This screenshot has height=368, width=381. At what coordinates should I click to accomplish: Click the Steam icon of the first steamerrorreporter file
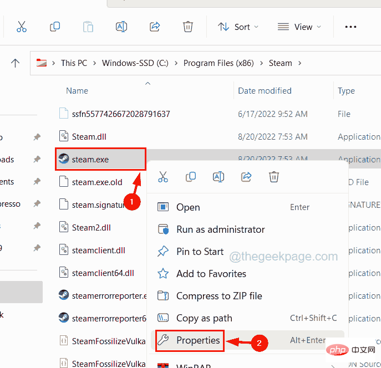(64, 295)
